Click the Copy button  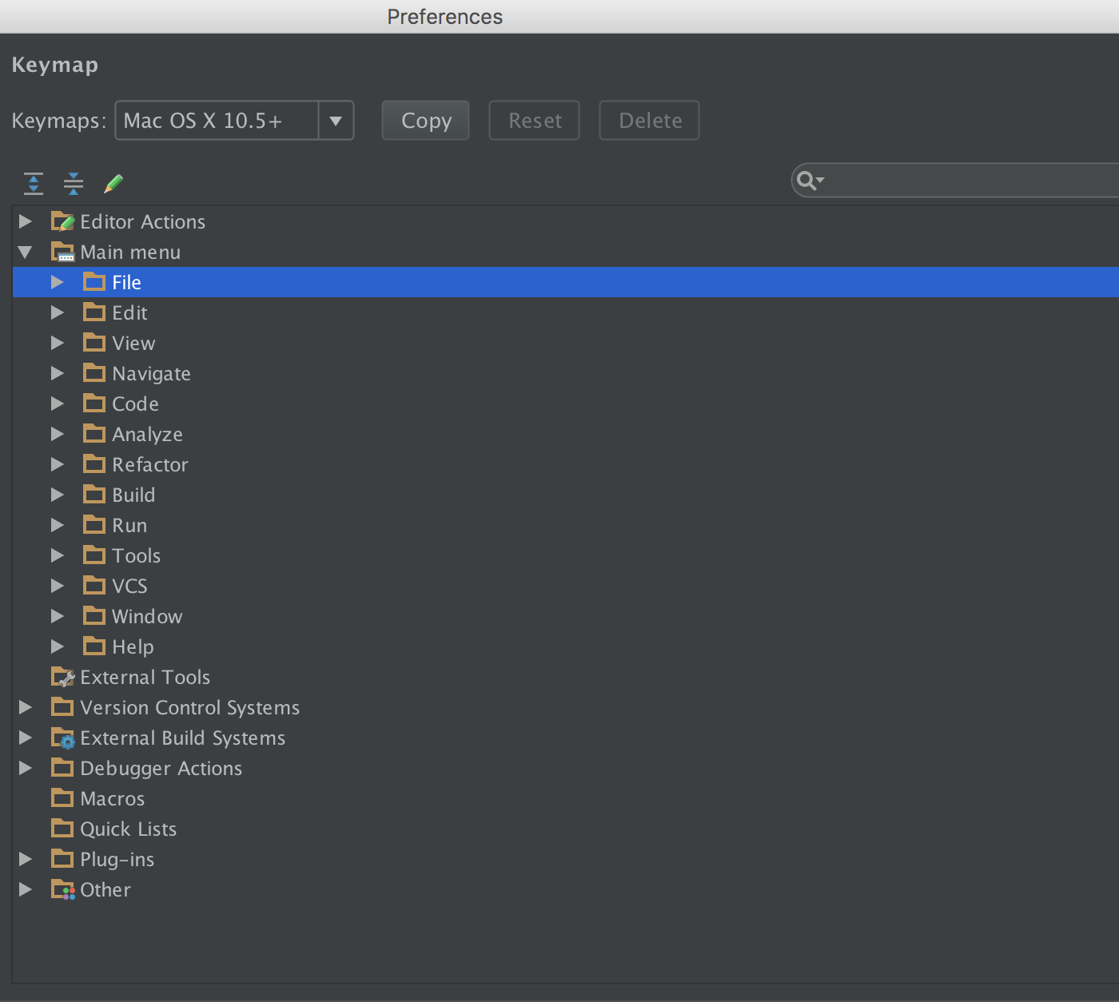[424, 120]
